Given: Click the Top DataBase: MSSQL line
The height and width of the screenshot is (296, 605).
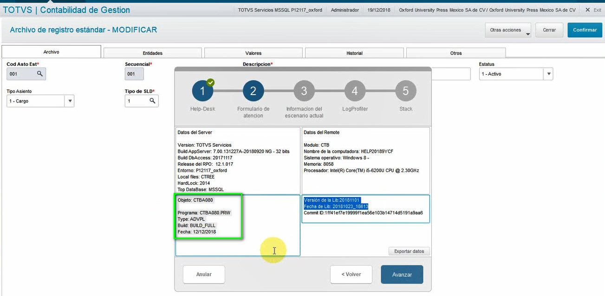Looking at the screenshot, I should pos(201,189).
